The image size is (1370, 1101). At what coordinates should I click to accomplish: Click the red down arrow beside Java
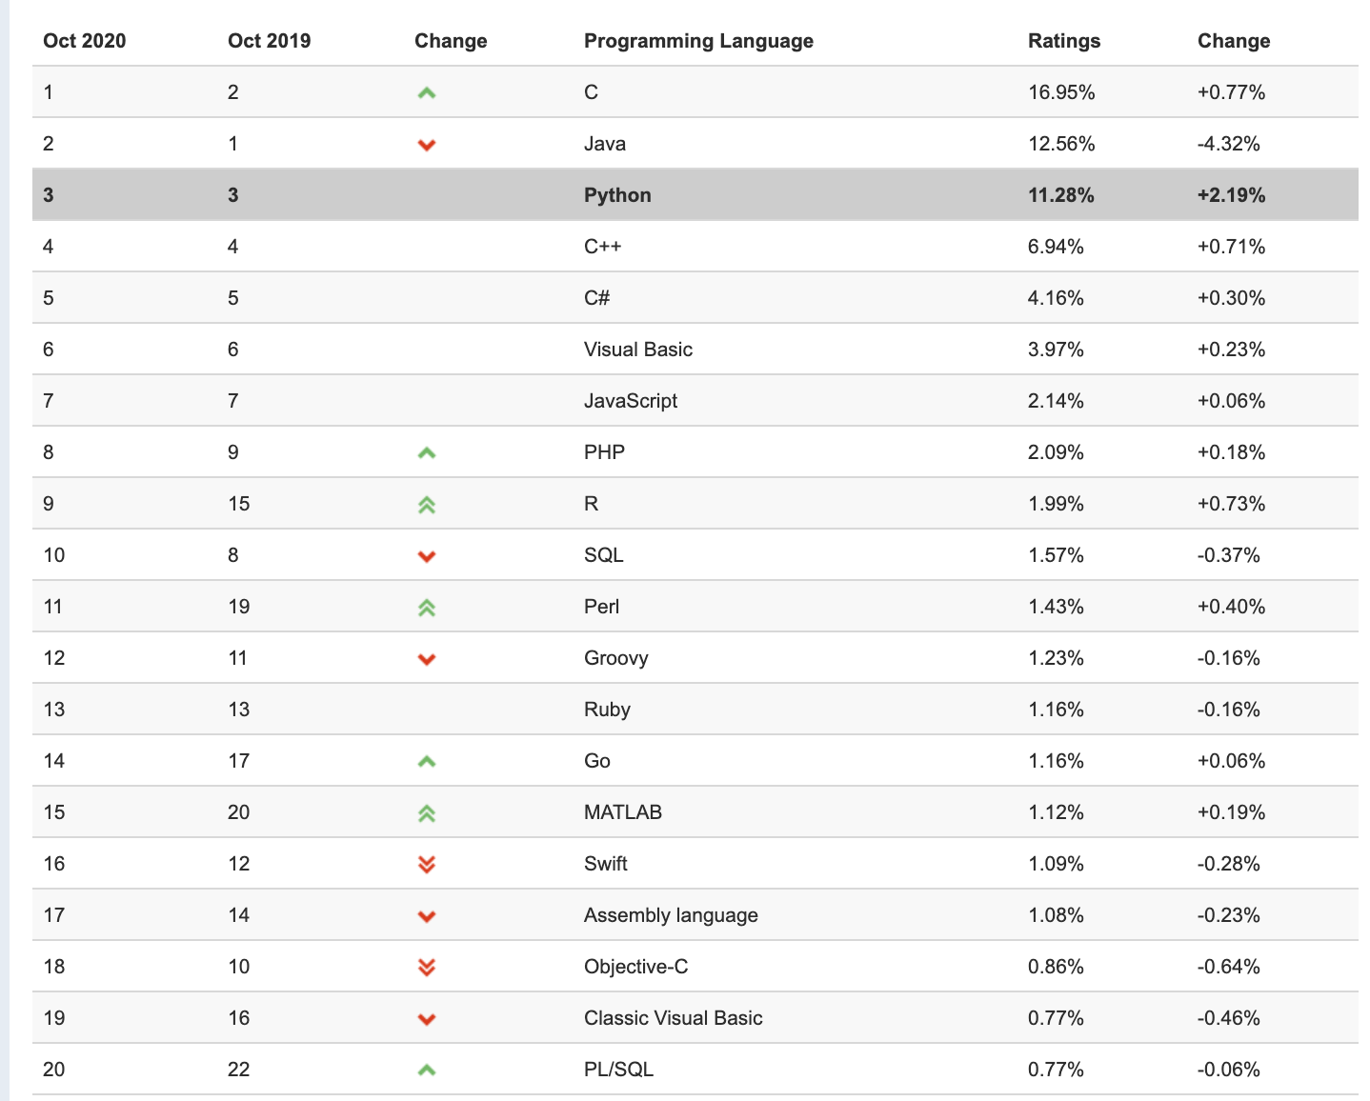(427, 145)
